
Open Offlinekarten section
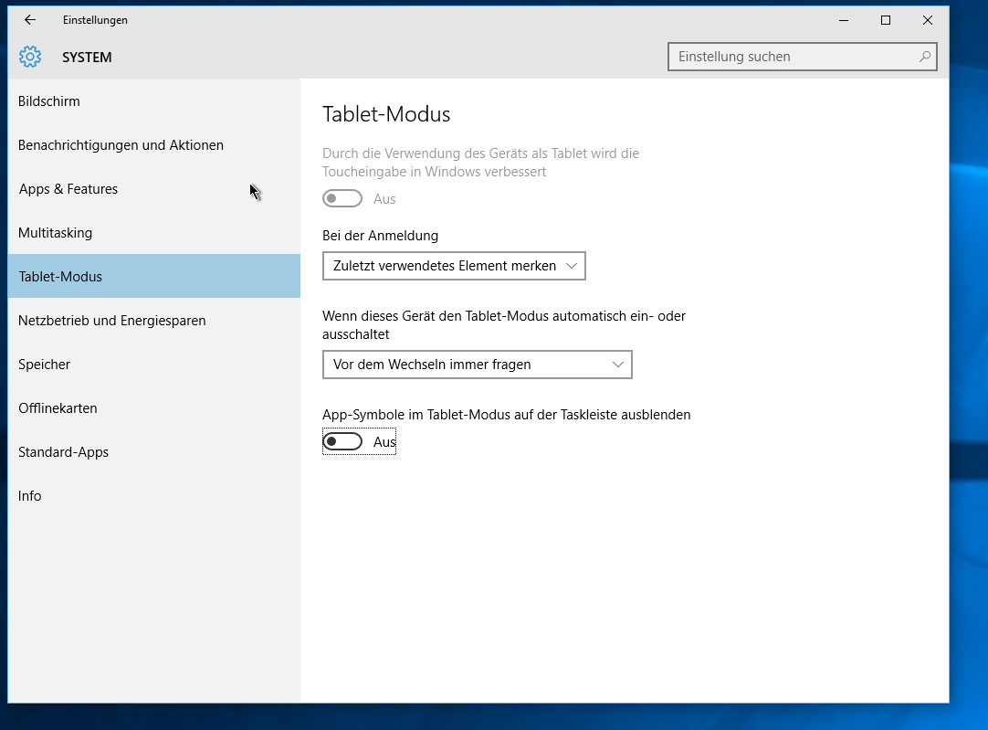pos(153,407)
